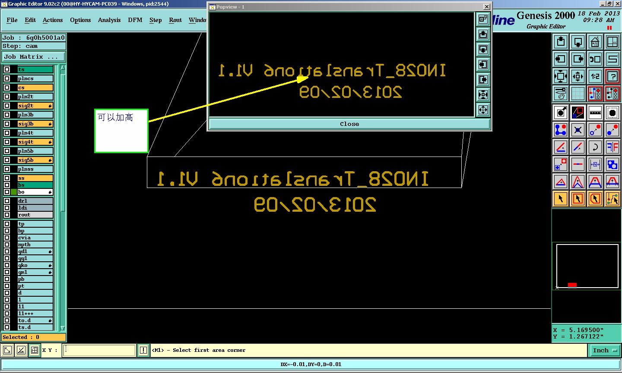Screen dimensions: 622x373
Task: Open the Analysis menu
Action: point(109,20)
